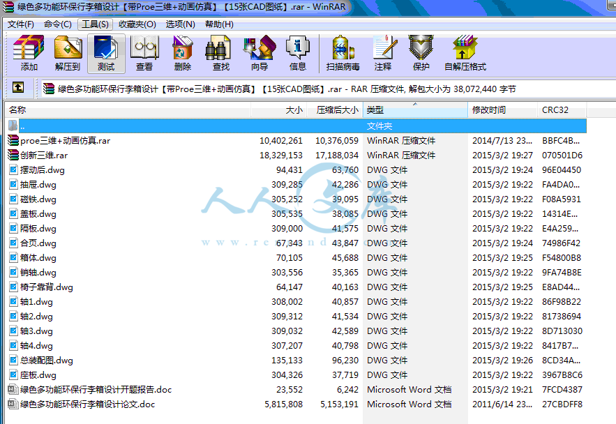Select file 轴3.dwg
This screenshot has height=424, width=616.
click(x=36, y=331)
